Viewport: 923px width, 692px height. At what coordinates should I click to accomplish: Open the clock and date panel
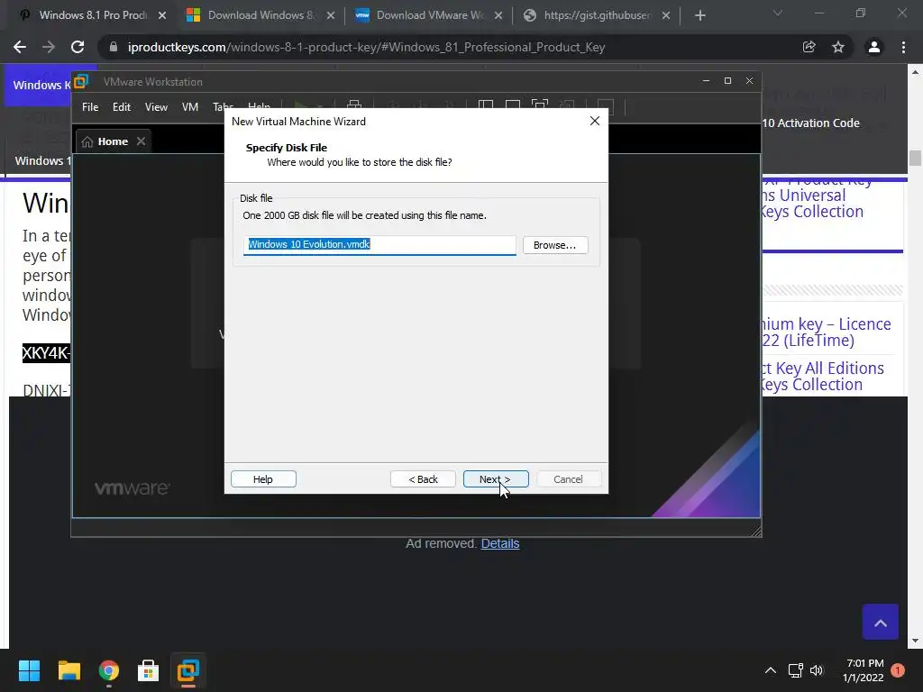864,670
